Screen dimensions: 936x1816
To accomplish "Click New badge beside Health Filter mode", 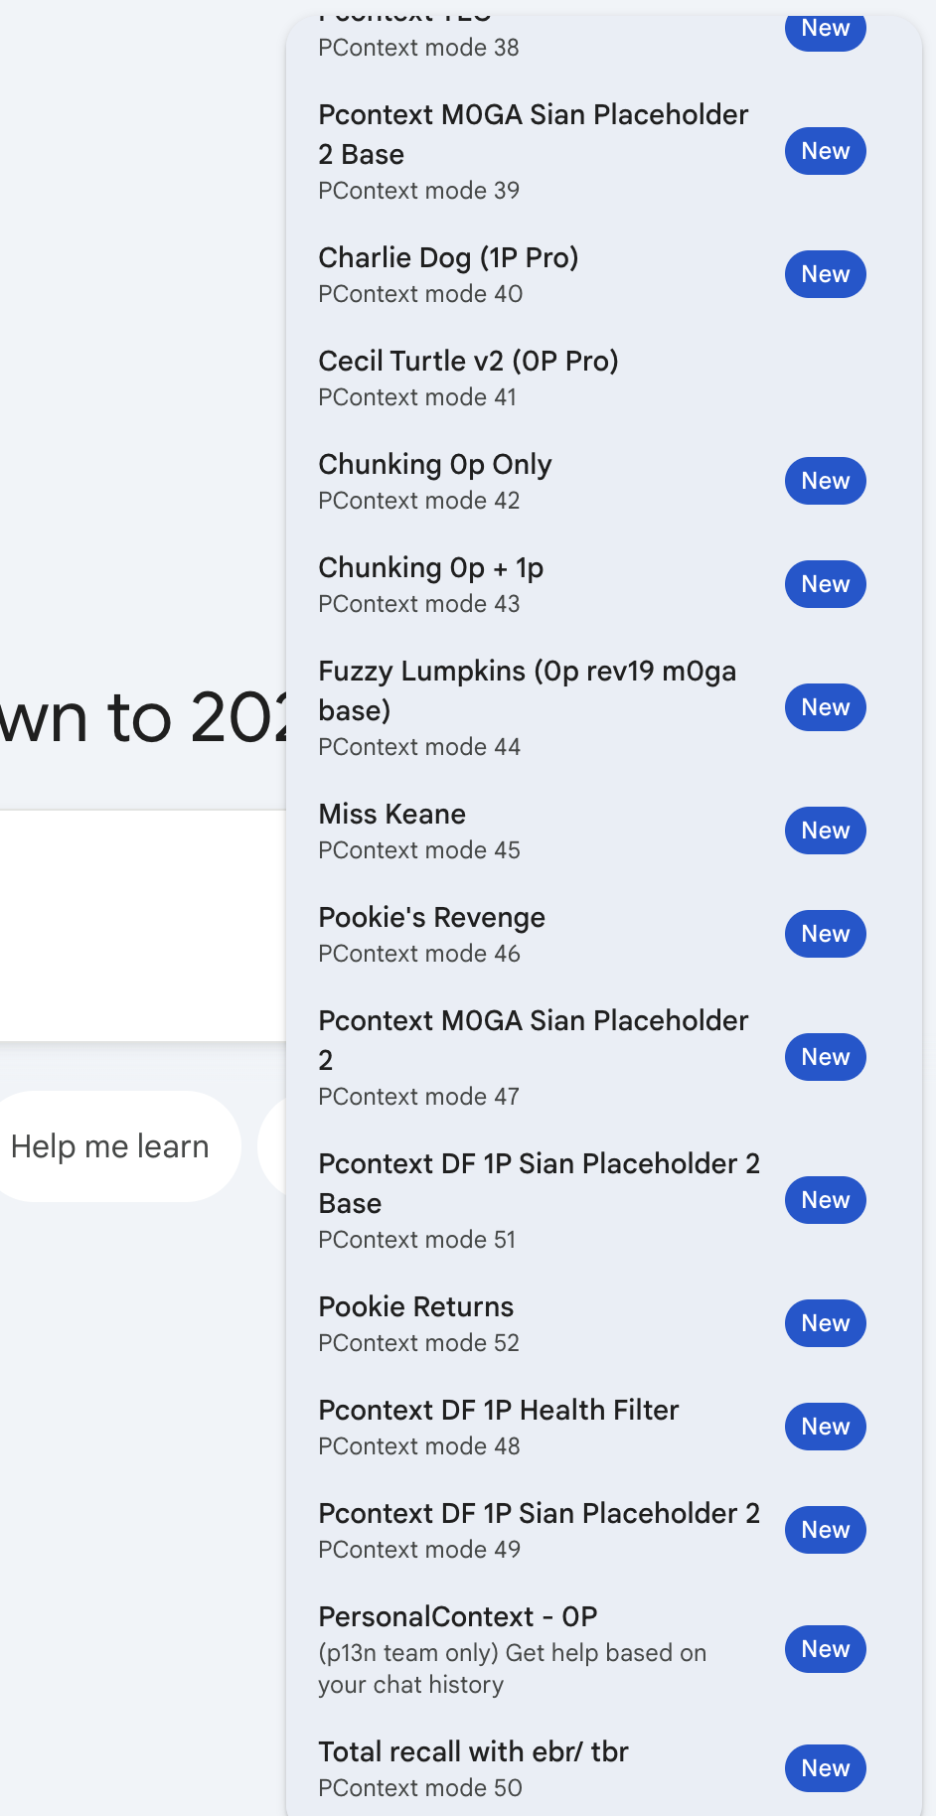I will coord(826,1427).
